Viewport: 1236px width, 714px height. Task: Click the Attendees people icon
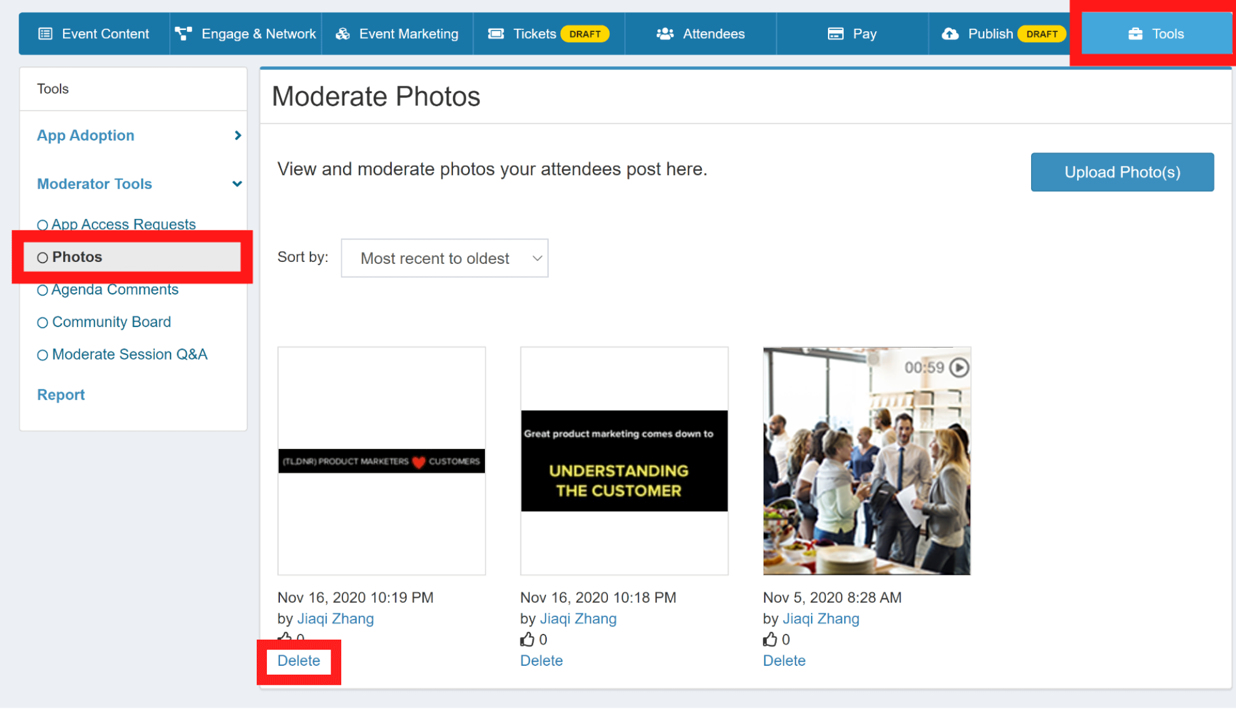coord(665,34)
